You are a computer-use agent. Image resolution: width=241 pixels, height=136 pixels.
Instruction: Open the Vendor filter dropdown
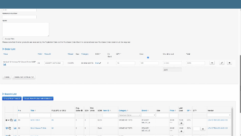click(x=219, y=115)
